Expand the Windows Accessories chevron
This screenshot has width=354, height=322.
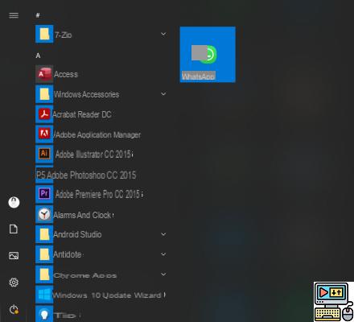[x=163, y=94]
